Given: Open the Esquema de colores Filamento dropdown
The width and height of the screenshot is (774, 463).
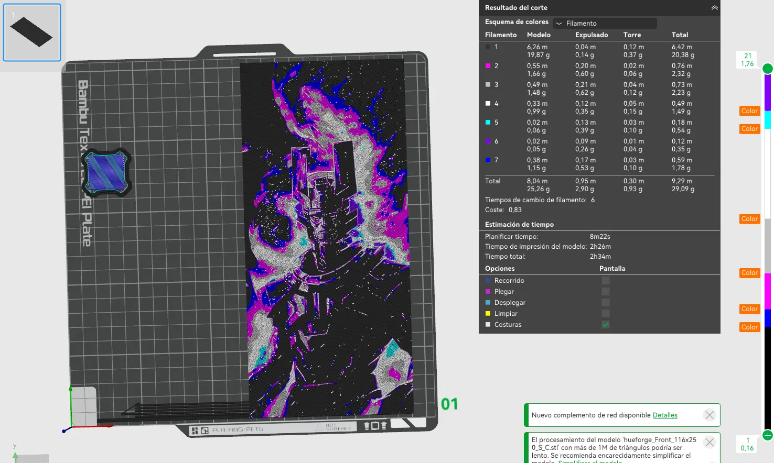Looking at the screenshot, I should coord(605,23).
